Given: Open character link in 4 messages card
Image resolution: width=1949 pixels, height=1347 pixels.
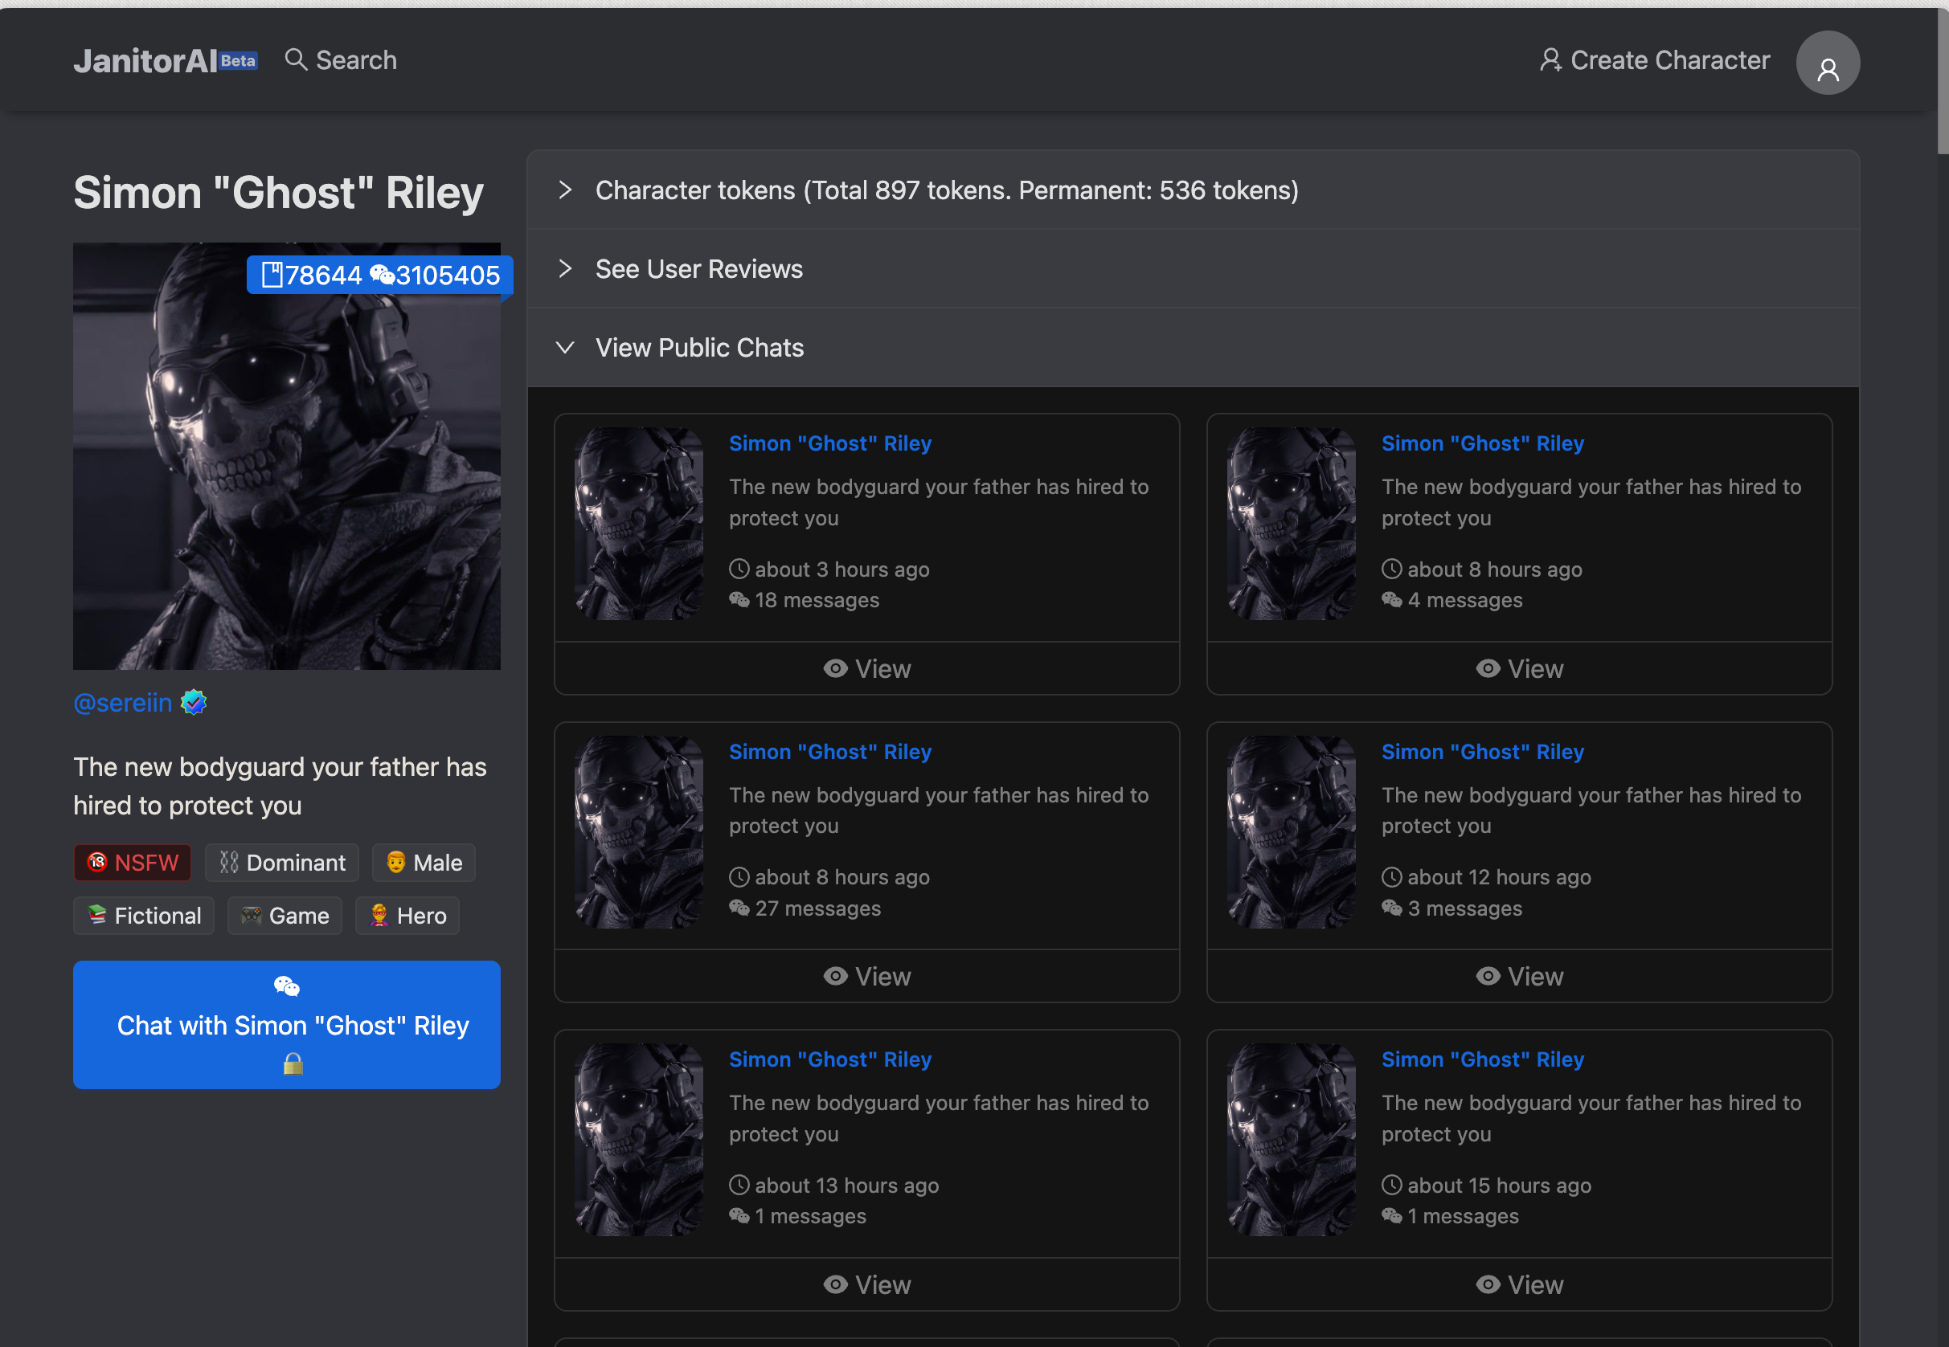Looking at the screenshot, I should (1483, 443).
